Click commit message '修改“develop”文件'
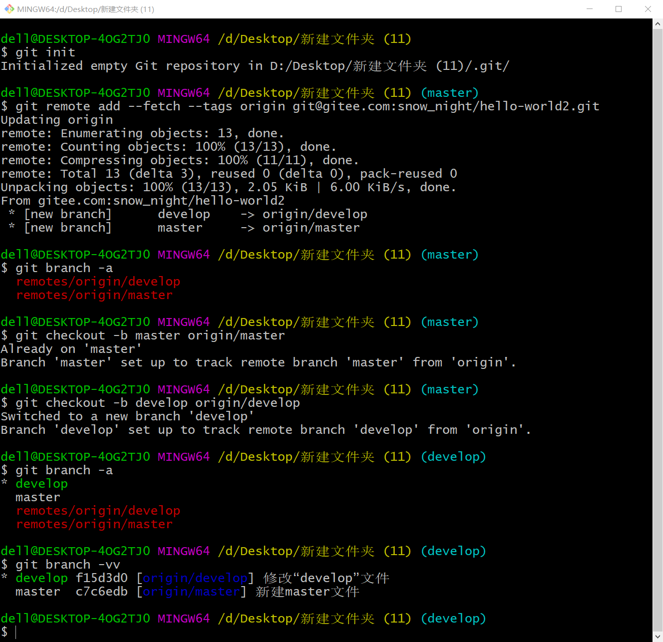Viewport: 663px width, 642px height. pos(327,578)
